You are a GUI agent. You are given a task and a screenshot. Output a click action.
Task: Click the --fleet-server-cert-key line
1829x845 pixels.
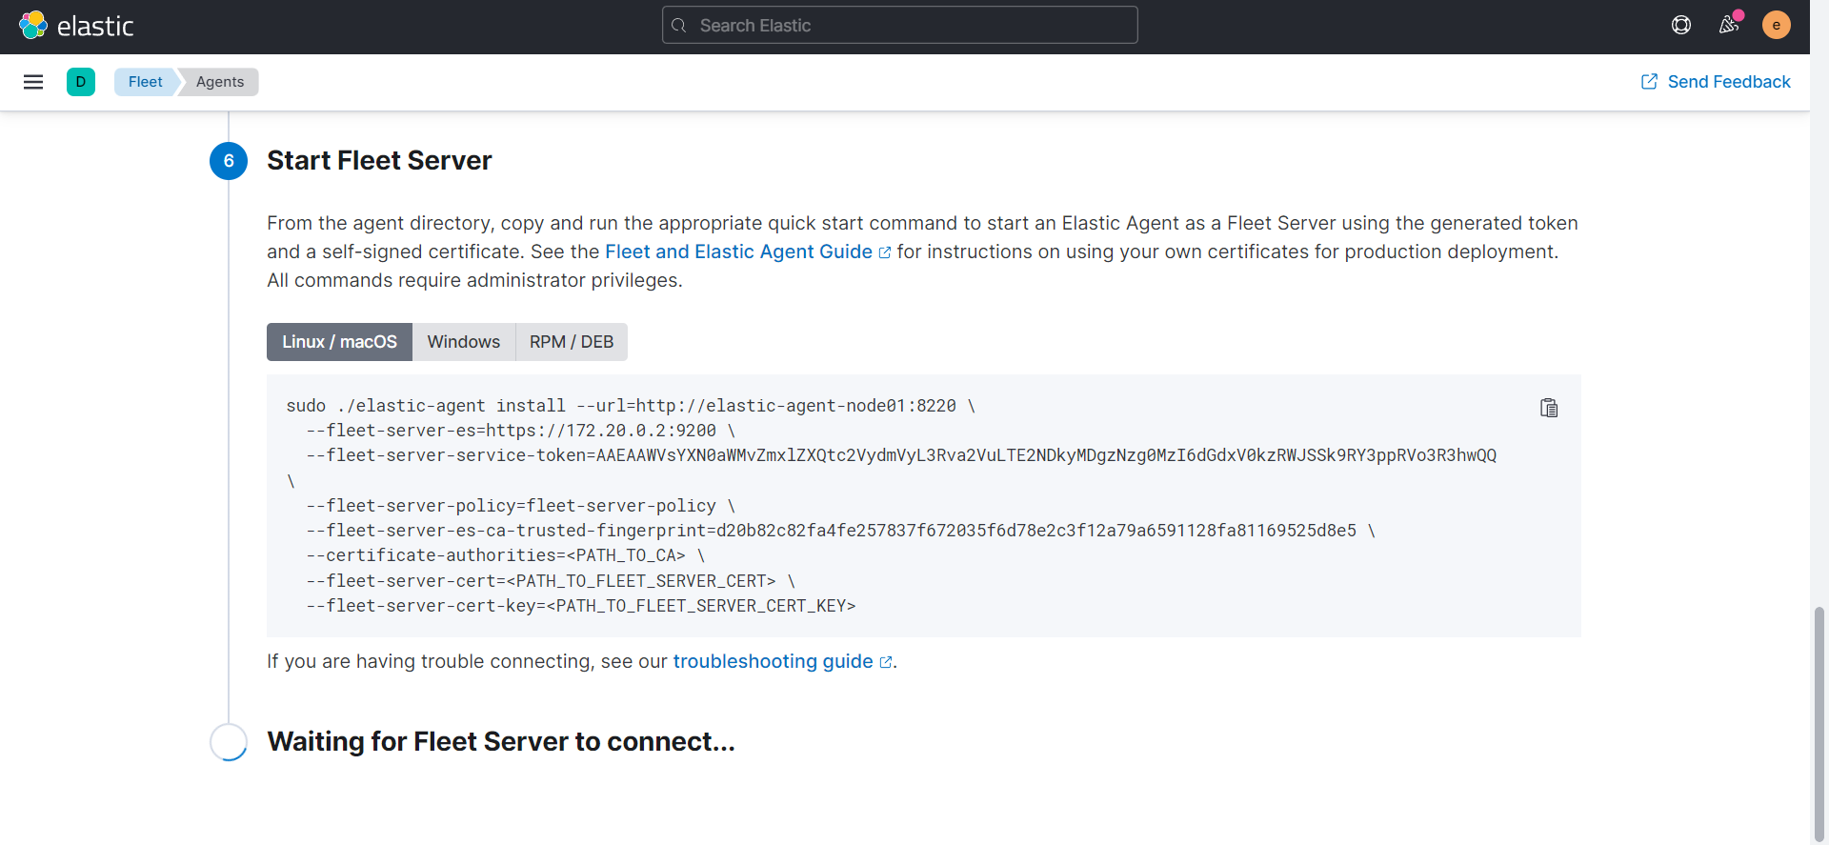pyautogui.click(x=581, y=606)
